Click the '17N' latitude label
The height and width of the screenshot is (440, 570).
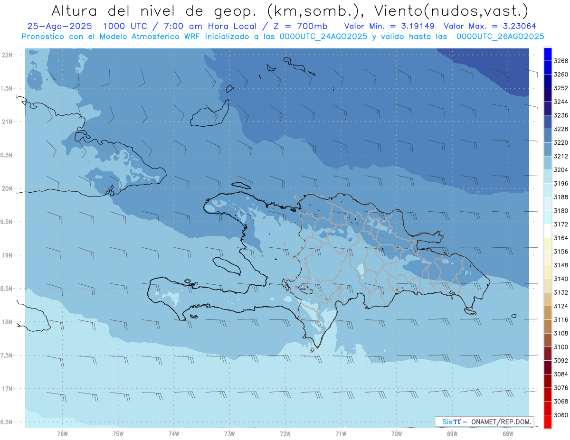[7, 389]
